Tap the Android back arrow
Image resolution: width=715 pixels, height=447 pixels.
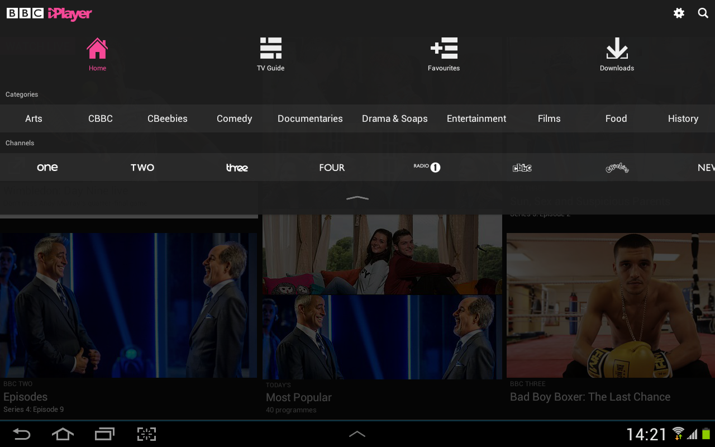click(x=21, y=434)
